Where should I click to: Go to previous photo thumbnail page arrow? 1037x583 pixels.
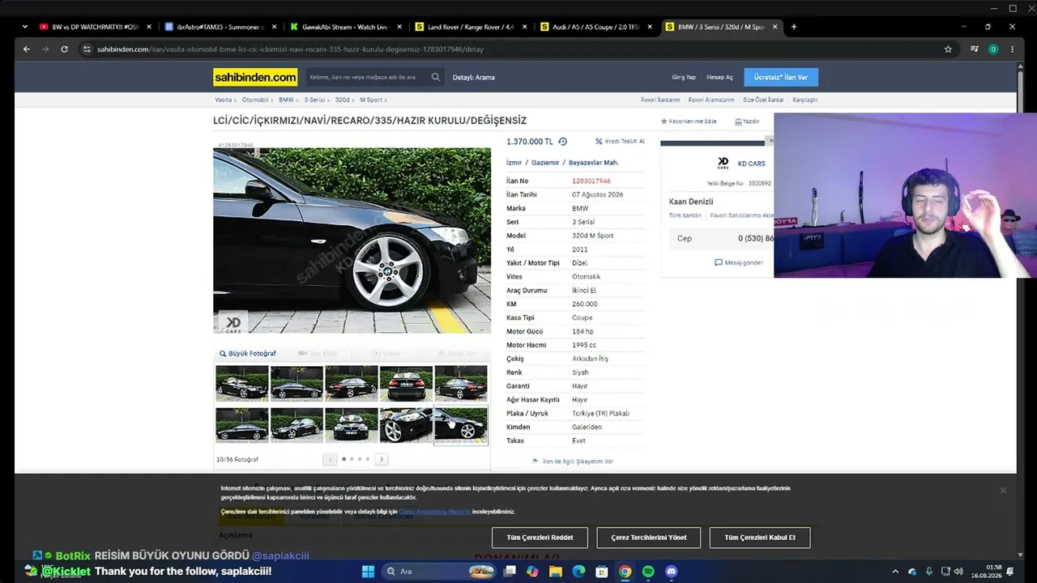pos(330,459)
